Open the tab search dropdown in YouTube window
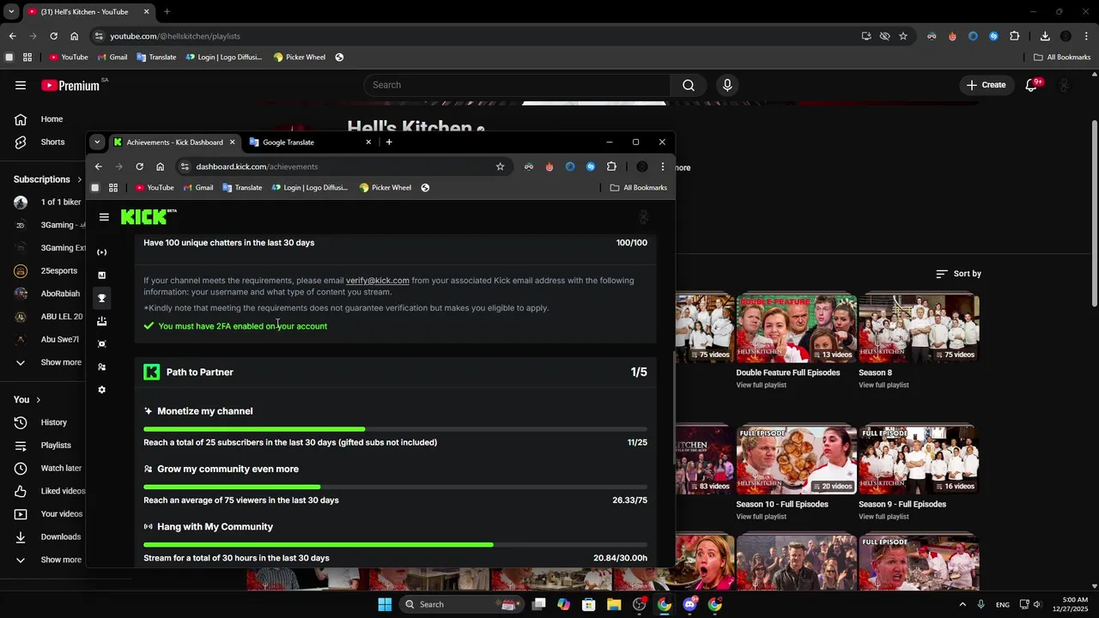 tap(11, 11)
